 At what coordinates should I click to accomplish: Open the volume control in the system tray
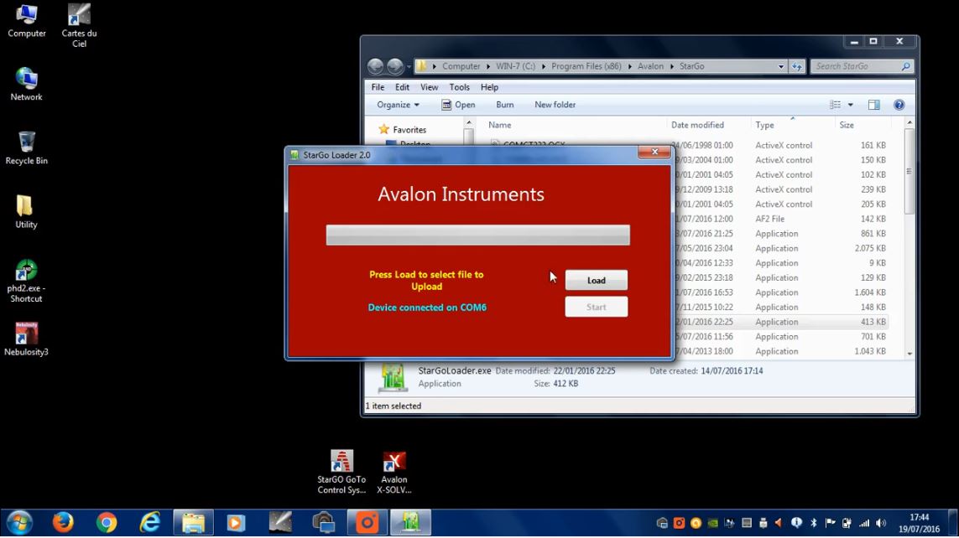(x=881, y=523)
